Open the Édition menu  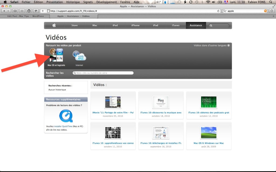[x=38, y=2]
